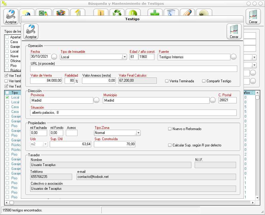Expand the Tipo de Inmueble dropdown
This screenshot has width=265, height=215.
click(124, 57)
